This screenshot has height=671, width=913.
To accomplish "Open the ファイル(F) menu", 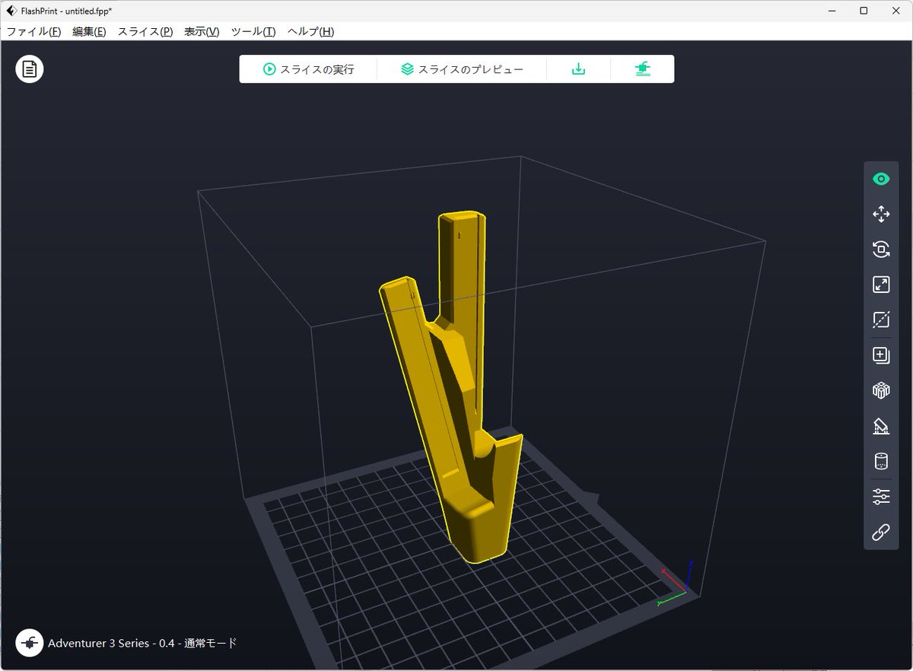I will pyautogui.click(x=33, y=31).
